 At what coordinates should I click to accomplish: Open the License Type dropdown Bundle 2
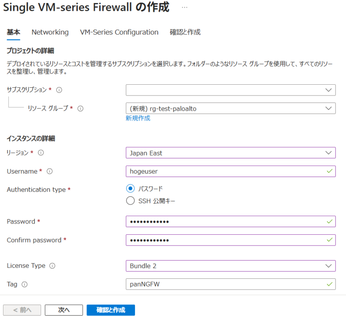(x=231, y=266)
